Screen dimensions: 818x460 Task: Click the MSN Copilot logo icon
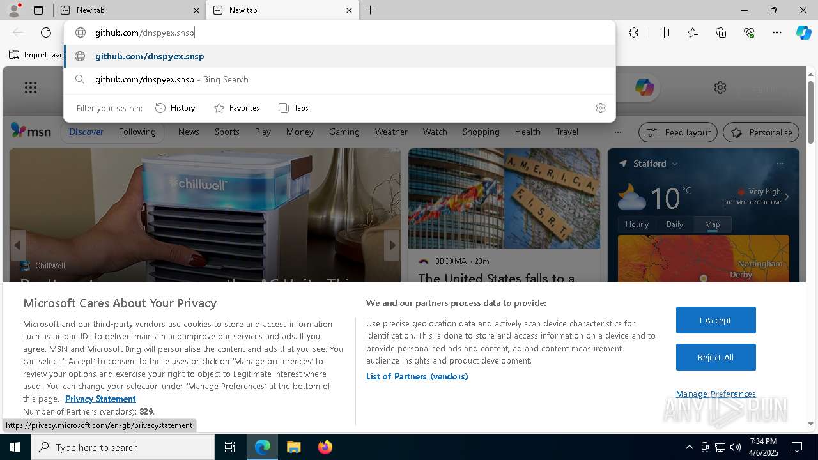click(x=644, y=88)
